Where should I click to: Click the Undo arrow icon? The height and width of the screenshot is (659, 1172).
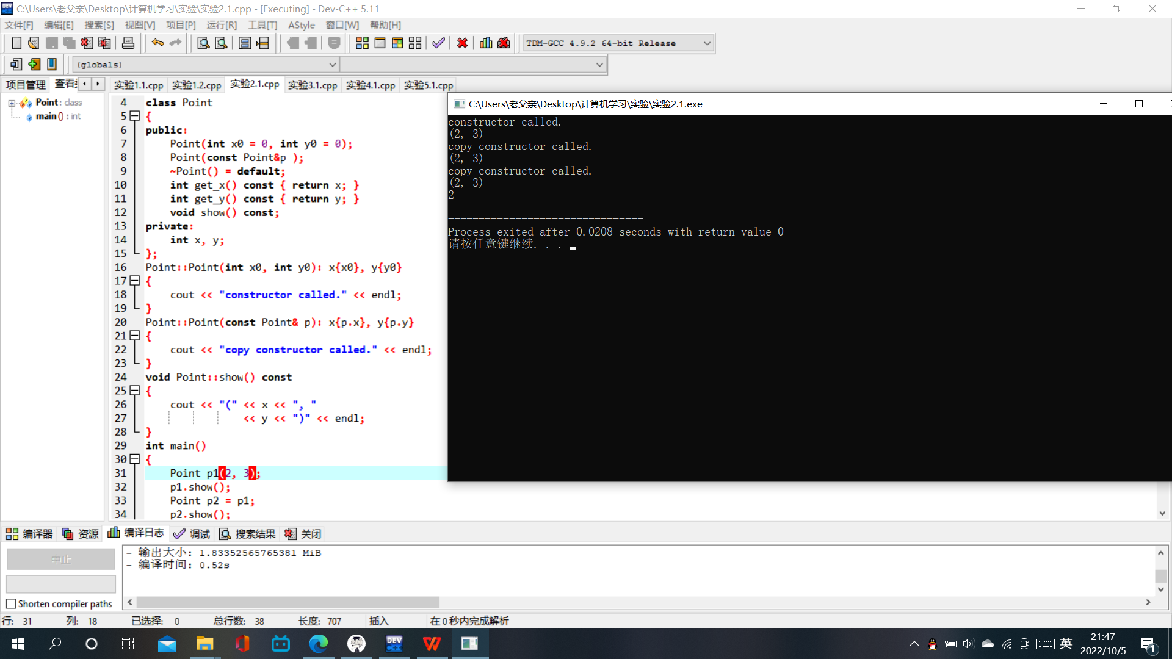pyautogui.click(x=157, y=43)
